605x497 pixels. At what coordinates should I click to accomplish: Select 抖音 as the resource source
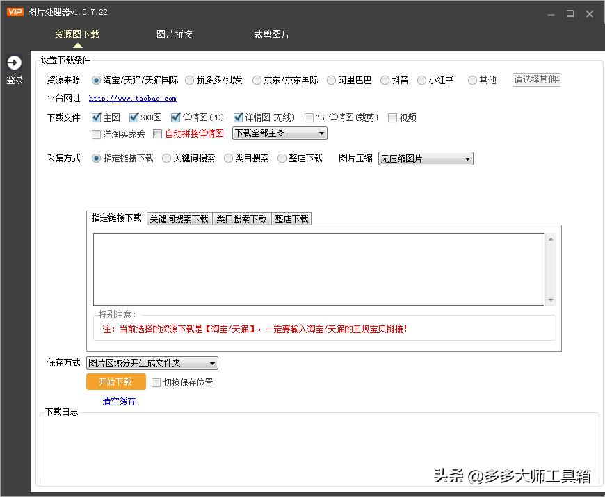pos(385,80)
